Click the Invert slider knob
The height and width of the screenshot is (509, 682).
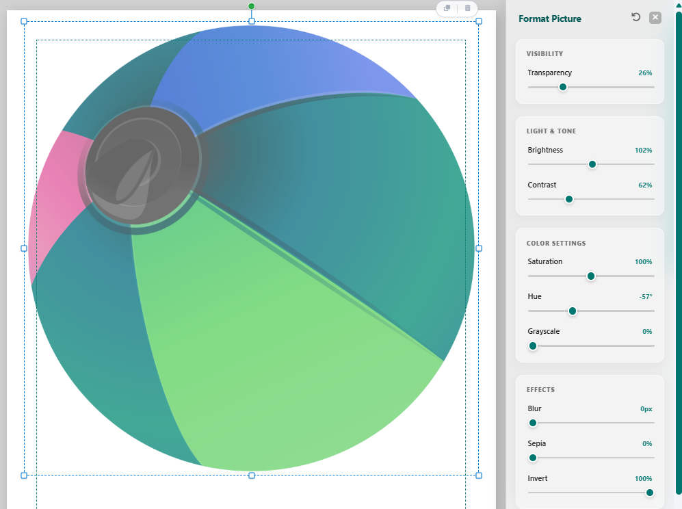click(x=650, y=493)
